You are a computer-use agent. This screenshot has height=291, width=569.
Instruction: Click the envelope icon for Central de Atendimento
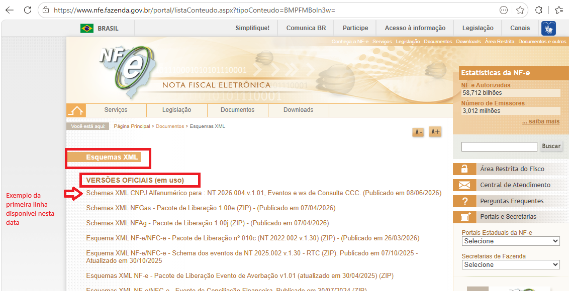click(464, 185)
